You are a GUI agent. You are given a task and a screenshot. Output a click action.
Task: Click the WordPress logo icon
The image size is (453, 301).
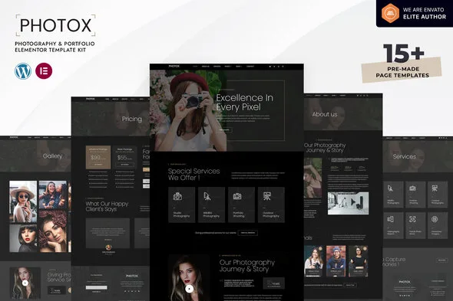click(x=23, y=71)
